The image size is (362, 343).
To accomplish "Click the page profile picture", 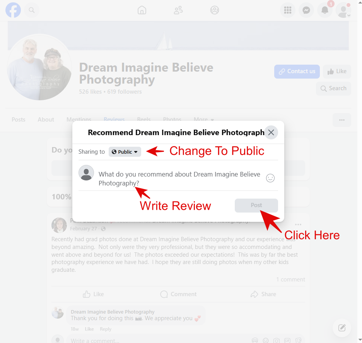I will tap(39, 67).
